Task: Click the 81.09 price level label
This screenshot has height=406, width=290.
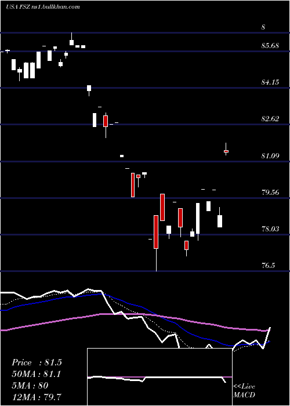Action: (270, 155)
